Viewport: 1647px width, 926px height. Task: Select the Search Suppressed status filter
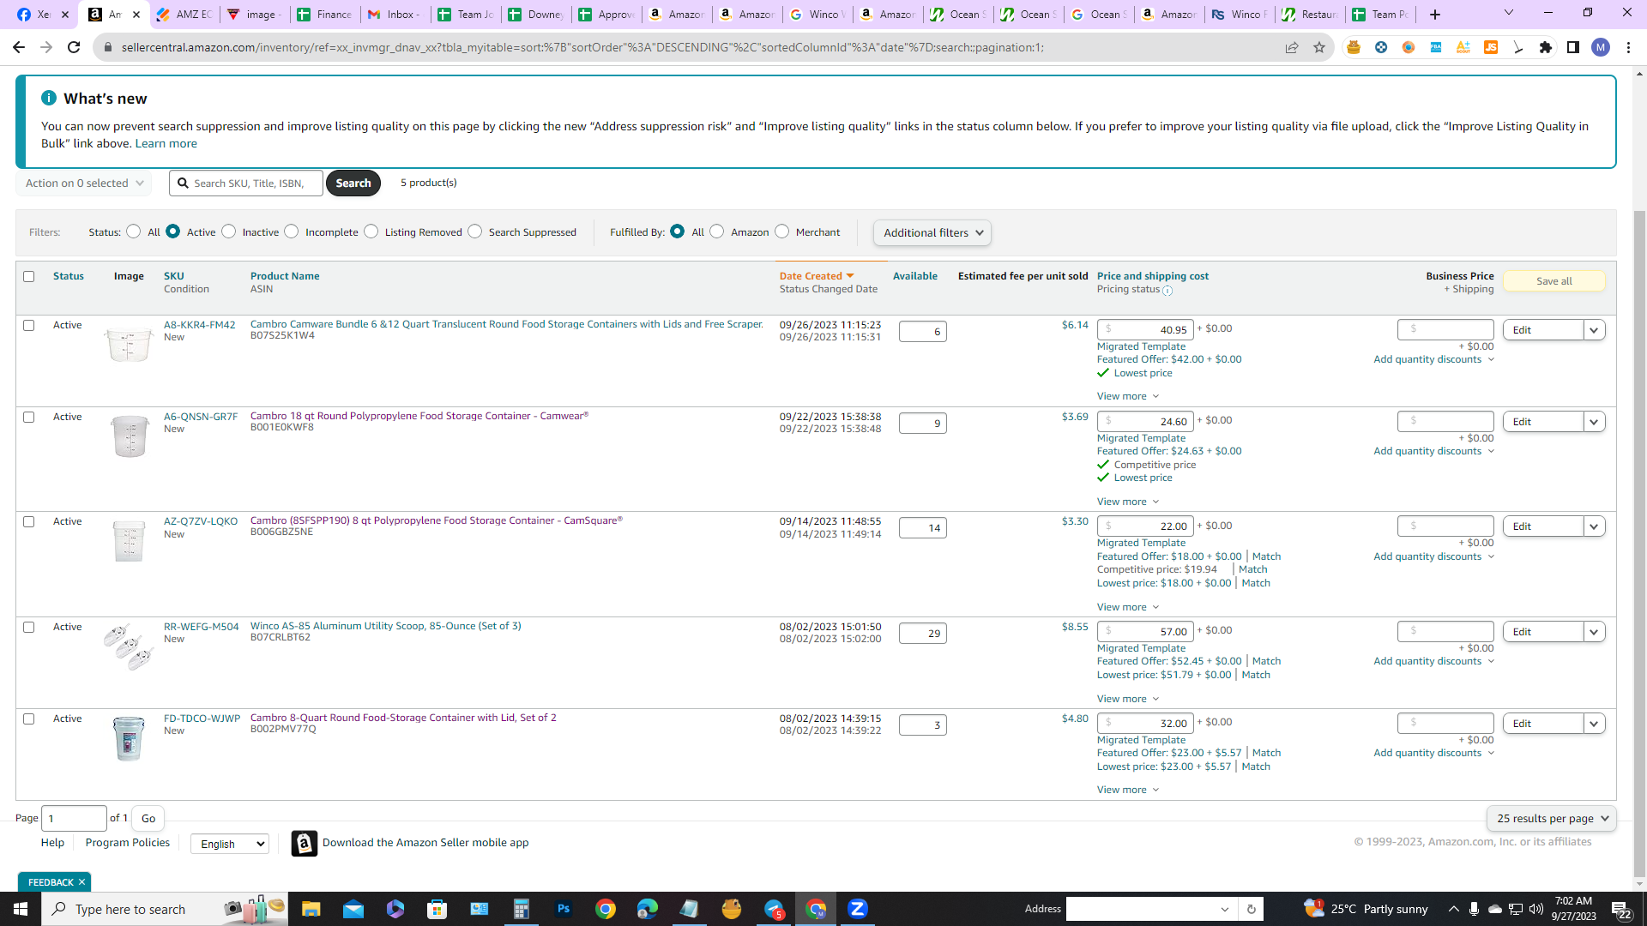pos(474,231)
